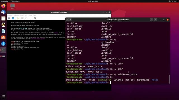Select the Terminal icon in the dock
This screenshot has height=100, width=179.
pos(3,50)
